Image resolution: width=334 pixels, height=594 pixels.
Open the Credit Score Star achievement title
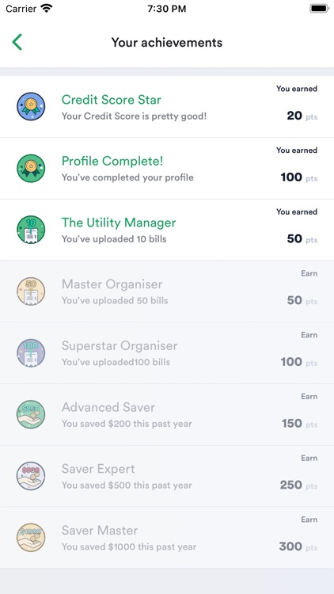tap(112, 100)
